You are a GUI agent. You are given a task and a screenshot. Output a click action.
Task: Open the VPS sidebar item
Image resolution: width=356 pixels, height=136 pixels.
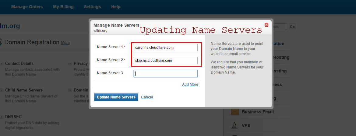(246, 125)
